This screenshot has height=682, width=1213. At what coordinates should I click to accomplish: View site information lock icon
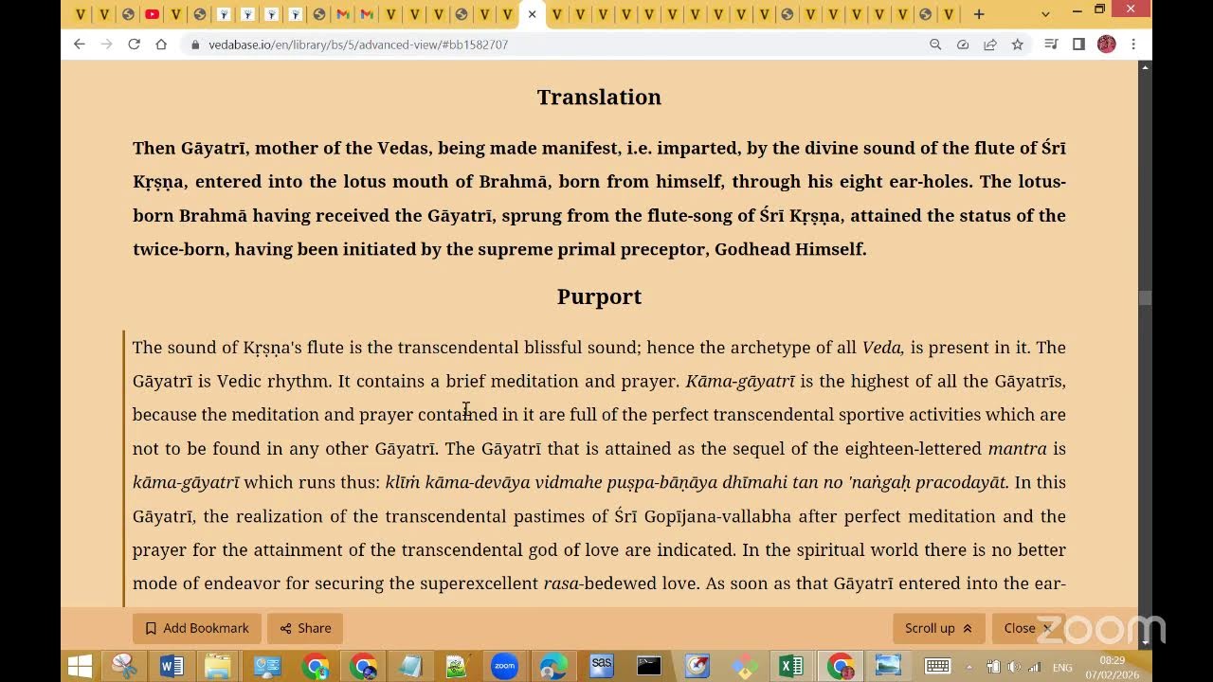195,45
